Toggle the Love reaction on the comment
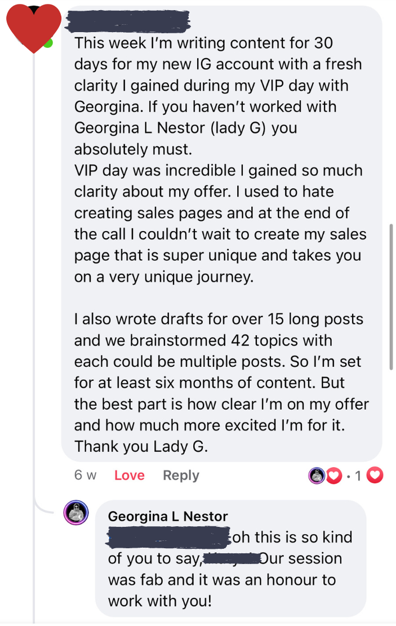 click(x=130, y=475)
